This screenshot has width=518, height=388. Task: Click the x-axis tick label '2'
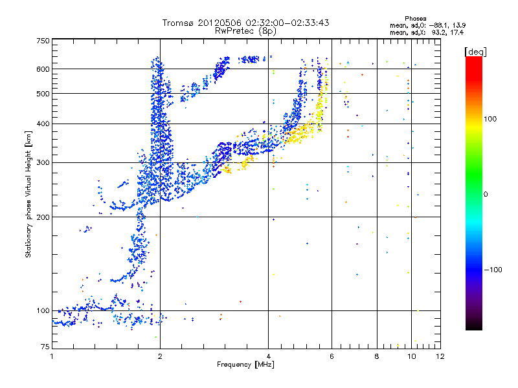[x=160, y=356]
